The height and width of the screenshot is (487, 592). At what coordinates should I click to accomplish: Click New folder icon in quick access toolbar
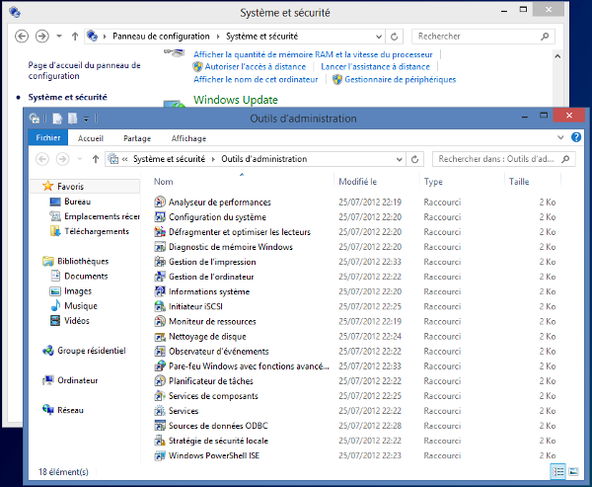pos(72,119)
